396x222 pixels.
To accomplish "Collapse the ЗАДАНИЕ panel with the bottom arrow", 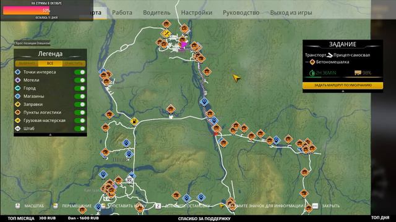I will tap(343, 91).
